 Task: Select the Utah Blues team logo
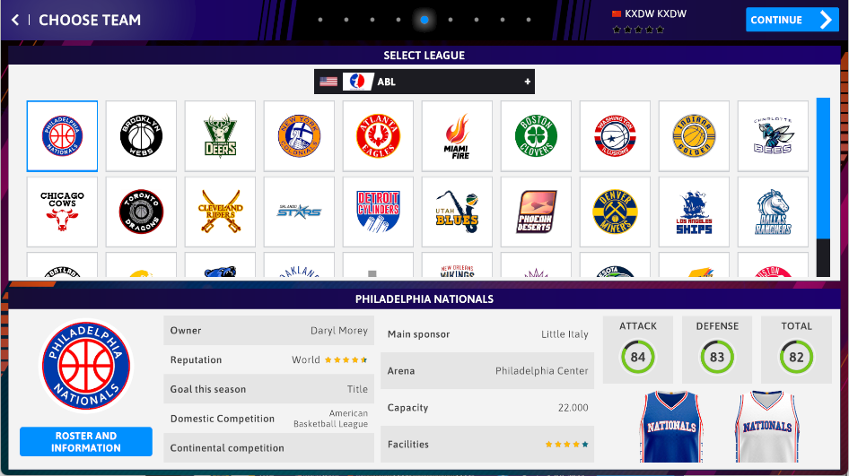[457, 212]
